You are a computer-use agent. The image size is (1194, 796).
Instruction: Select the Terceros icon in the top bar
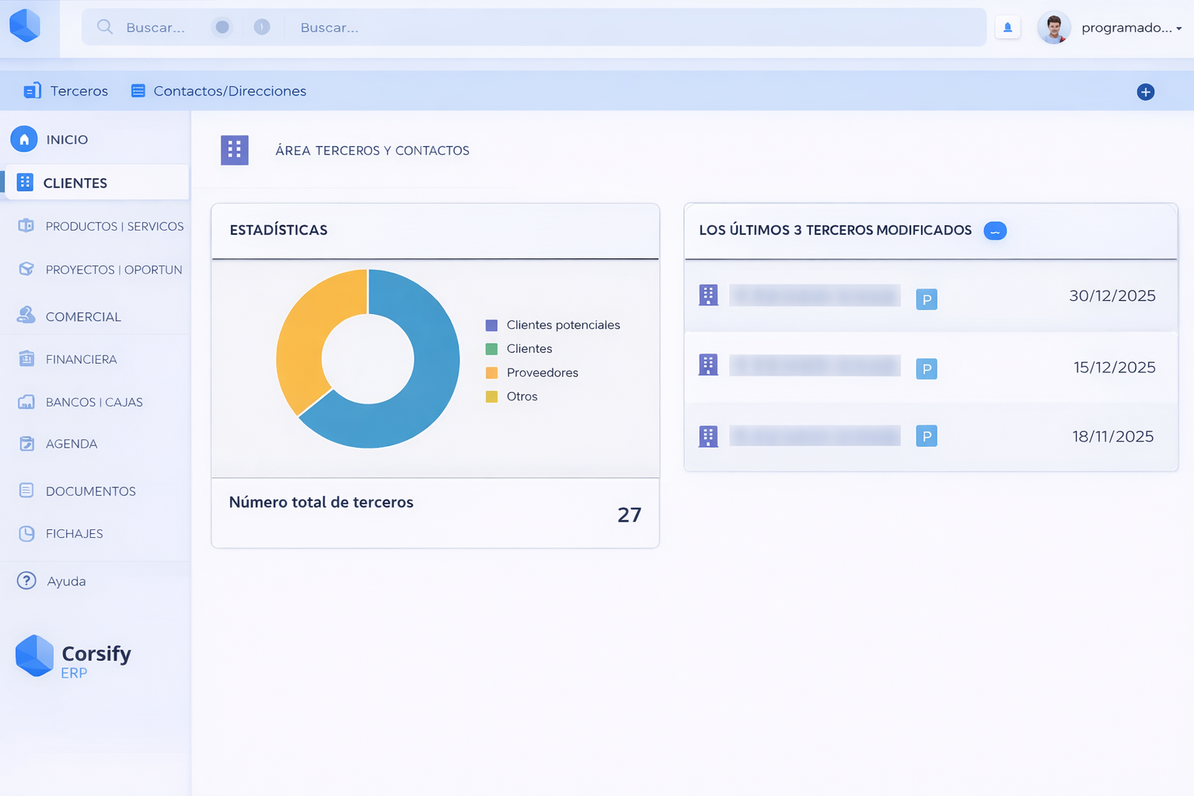click(32, 90)
